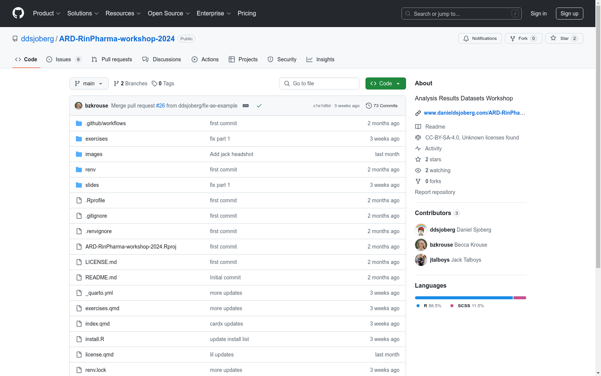Open the _quarto.yml file
This screenshot has width=601, height=376.
click(x=99, y=293)
